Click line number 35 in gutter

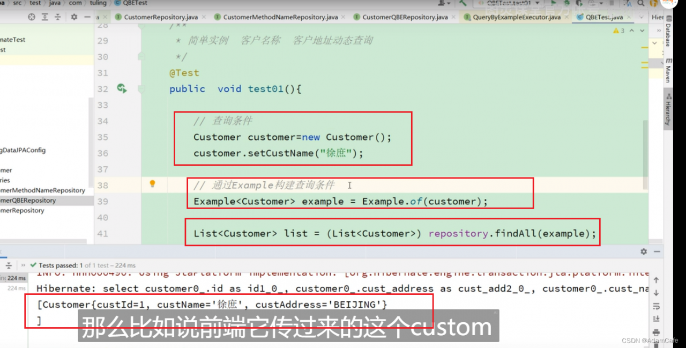(102, 137)
